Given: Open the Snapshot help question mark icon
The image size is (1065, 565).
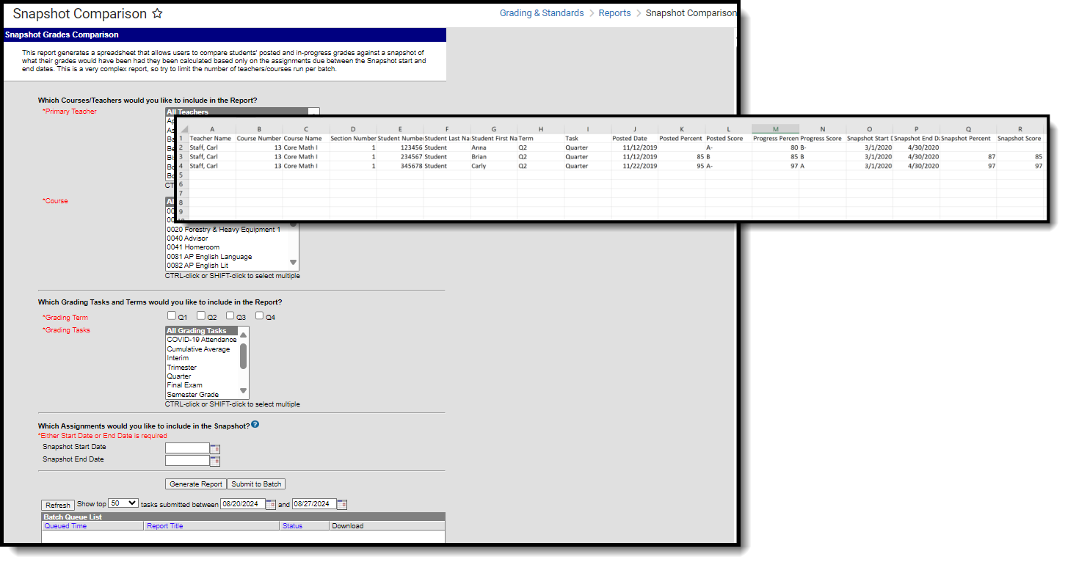Looking at the screenshot, I should (255, 425).
